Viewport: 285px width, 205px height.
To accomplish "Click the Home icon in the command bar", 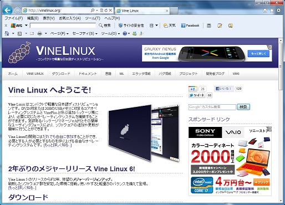I will pyautogui.click(x=7, y=33).
